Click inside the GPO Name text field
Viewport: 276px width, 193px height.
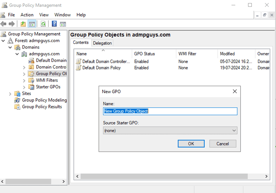tap(170, 111)
